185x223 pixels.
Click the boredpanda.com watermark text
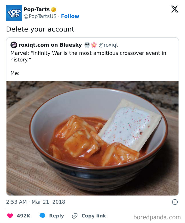click(156, 216)
